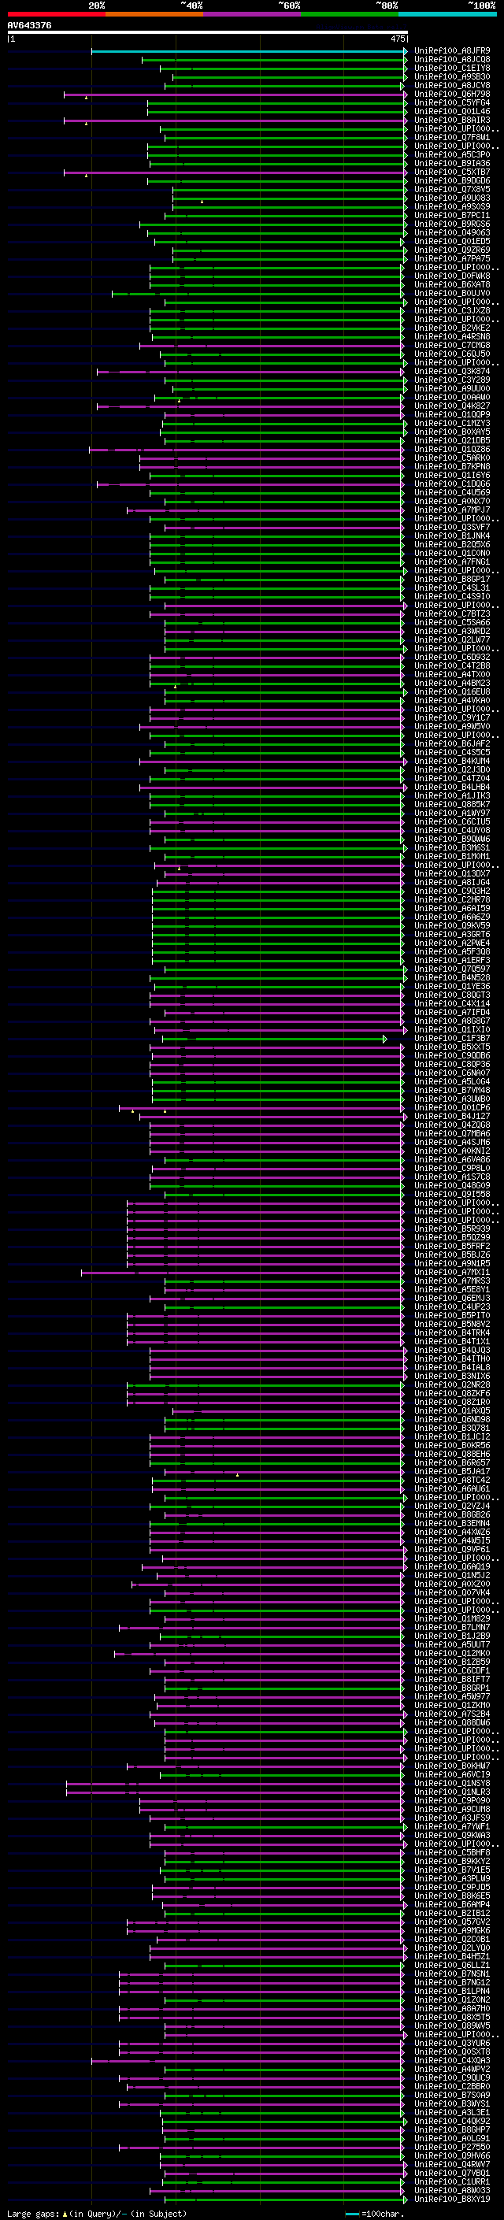The height and width of the screenshot is (2220, 504).
Task: Select the UniRef100_C4UP23 entry
Action: [x=452, y=1306]
